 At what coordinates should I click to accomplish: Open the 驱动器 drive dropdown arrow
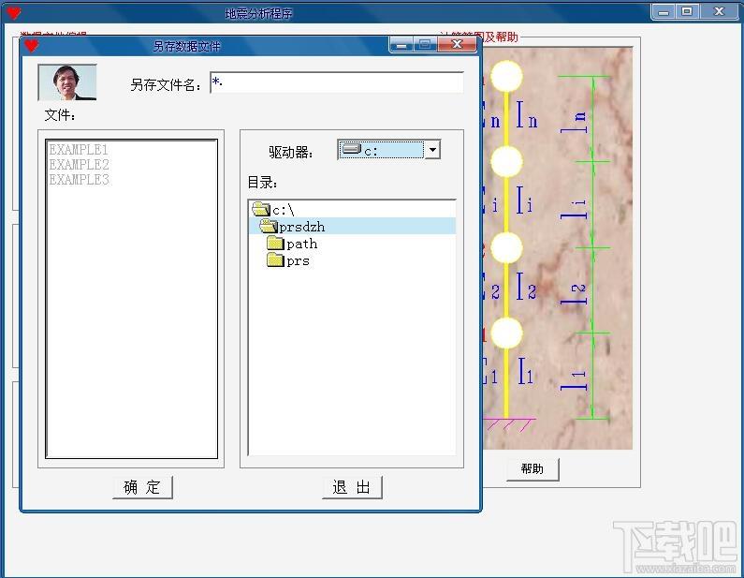[432, 150]
